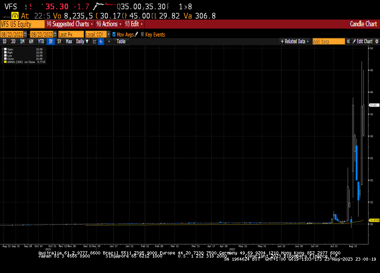The image size is (380, 273).
Task: Click the Last Px field
Action: click(x=71, y=35)
